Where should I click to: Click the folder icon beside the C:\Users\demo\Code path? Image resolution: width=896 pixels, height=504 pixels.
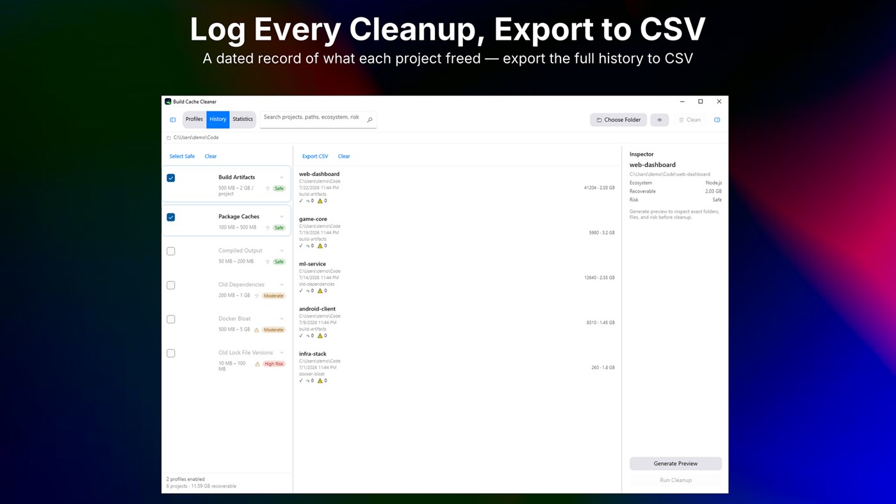pos(168,138)
